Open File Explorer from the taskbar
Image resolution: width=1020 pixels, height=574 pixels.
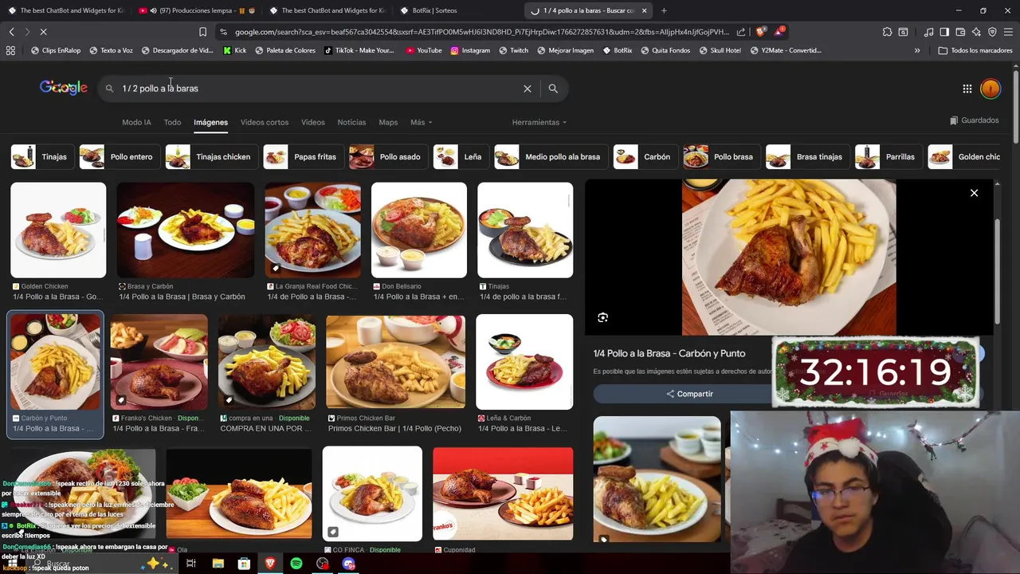218,564
